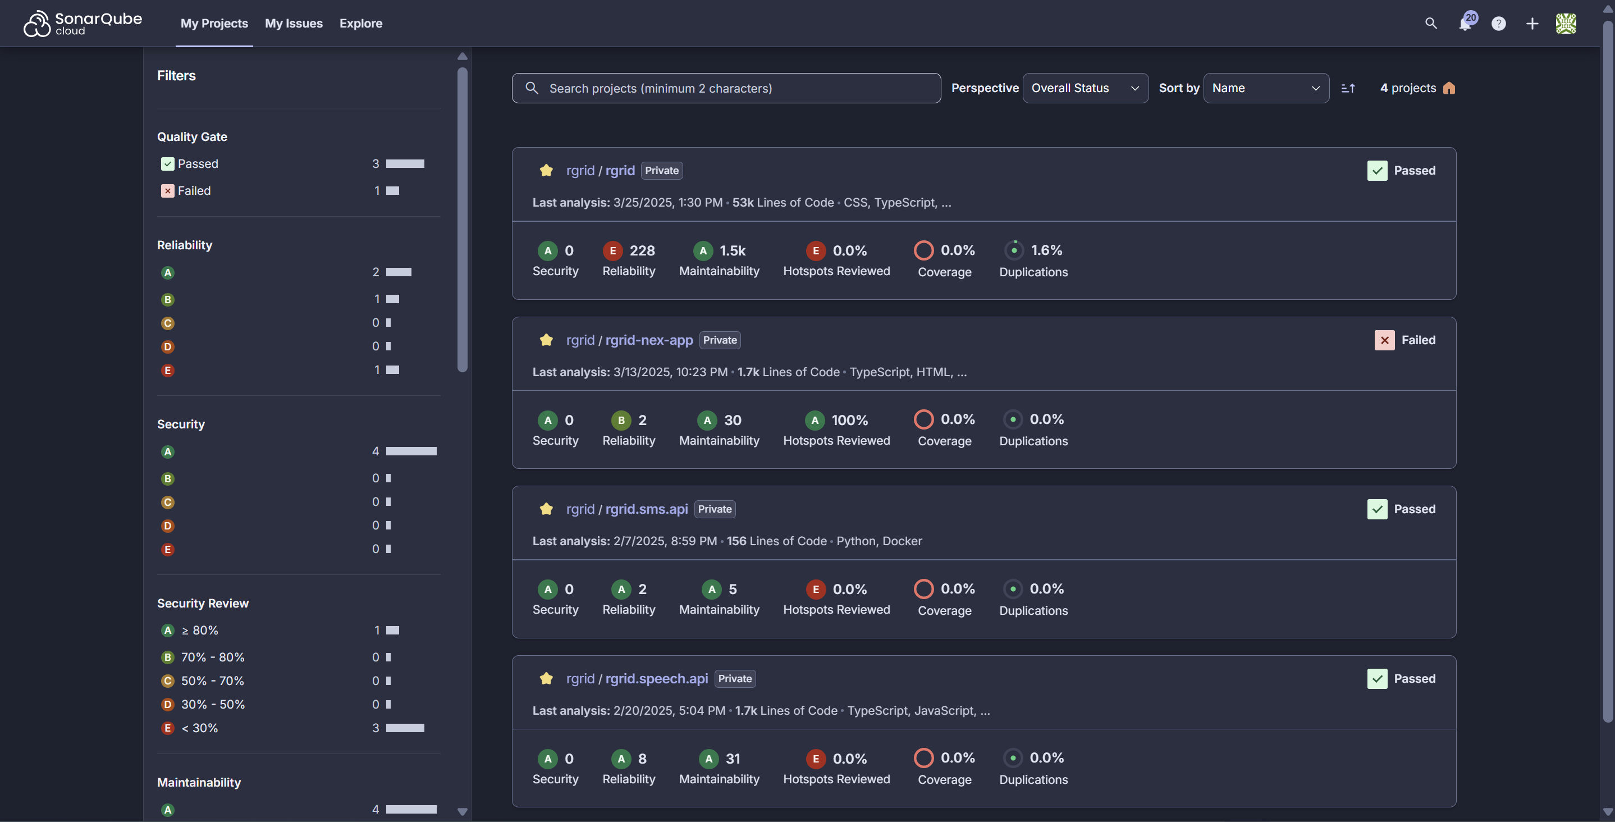Click the SonarQube cloud logo

click(83, 23)
